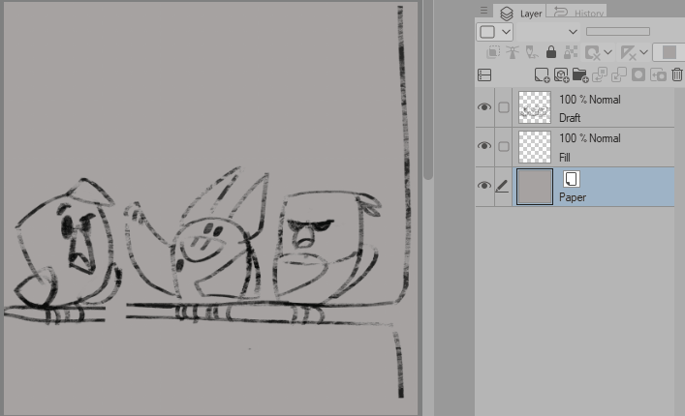This screenshot has width=685, height=416.
Task: Set as reference layer lighthouse icon
Action: pos(513,52)
